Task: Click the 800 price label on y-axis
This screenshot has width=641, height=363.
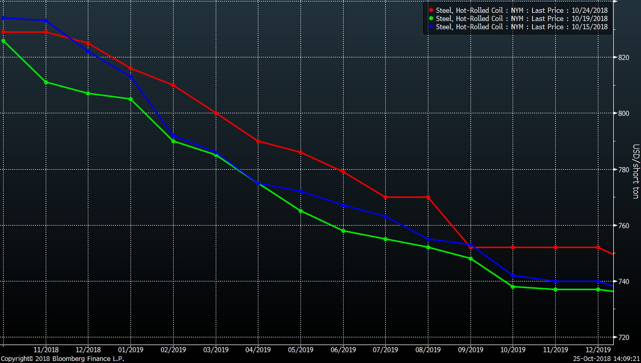Action: tap(624, 113)
